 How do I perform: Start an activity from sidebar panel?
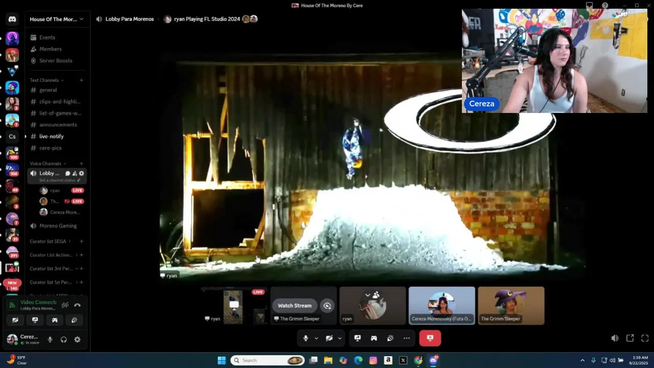click(x=55, y=320)
